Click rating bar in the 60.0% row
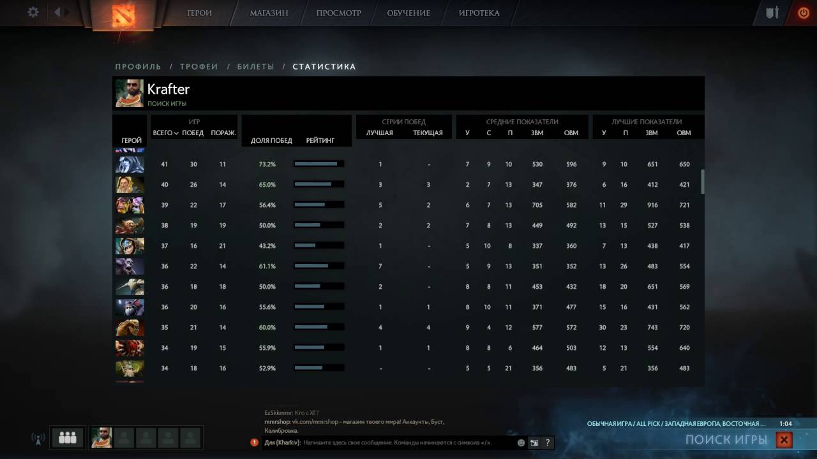The image size is (817, 459). click(319, 327)
